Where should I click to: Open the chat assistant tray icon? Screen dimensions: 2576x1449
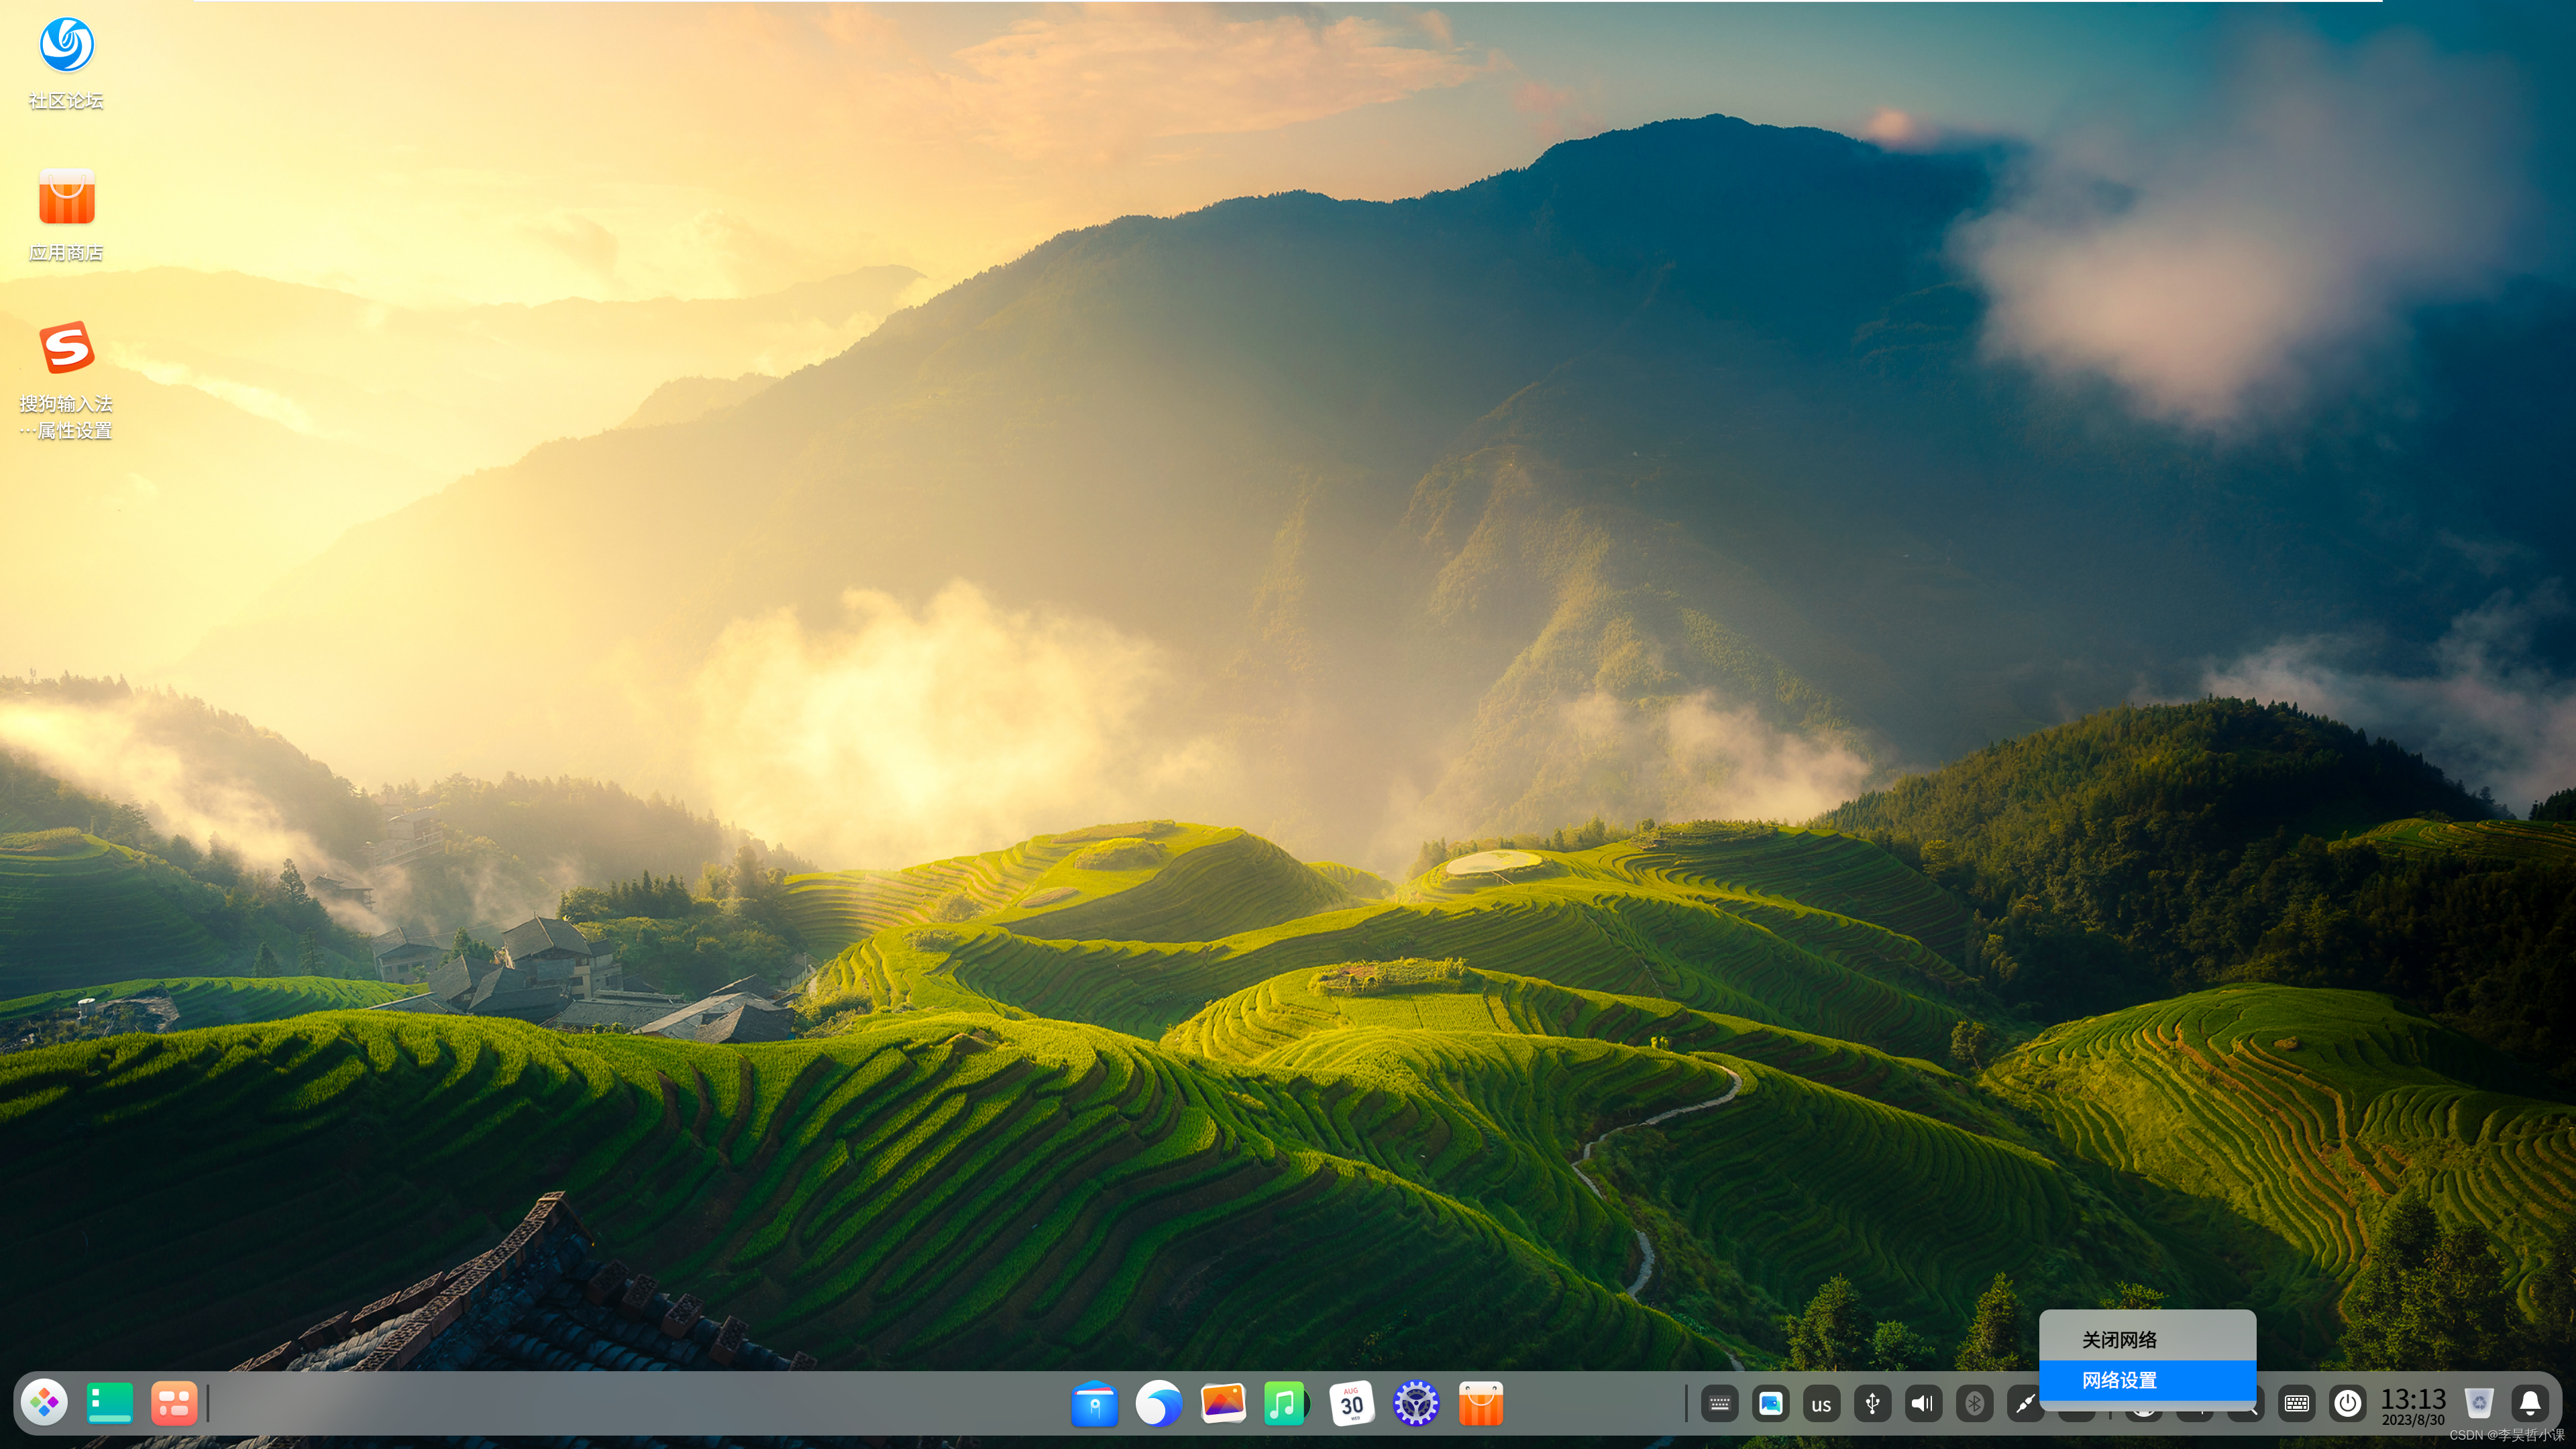point(1770,1404)
